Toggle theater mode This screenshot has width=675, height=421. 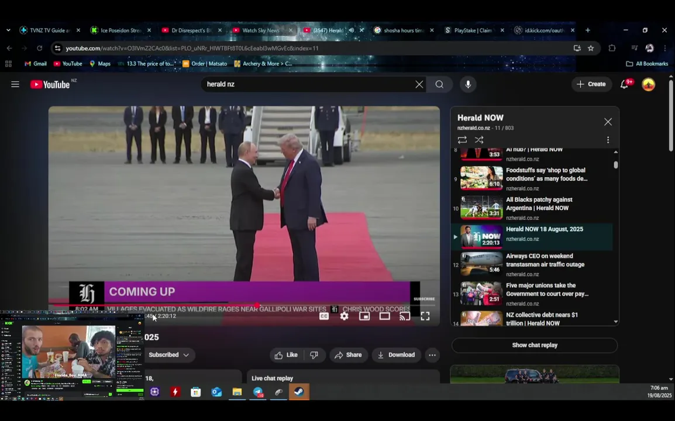pos(384,316)
